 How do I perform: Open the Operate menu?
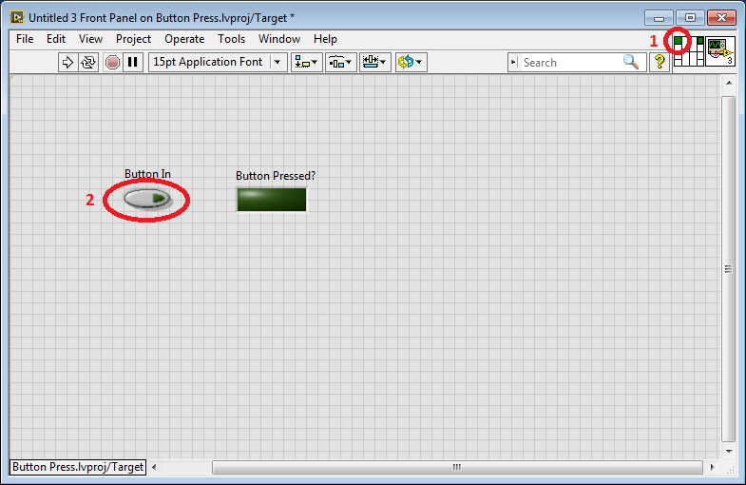tap(184, 39)
